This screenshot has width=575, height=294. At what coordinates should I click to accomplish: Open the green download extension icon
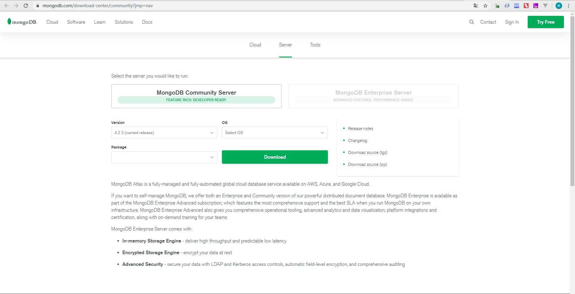pyautogui.click(x=497, y=6)
